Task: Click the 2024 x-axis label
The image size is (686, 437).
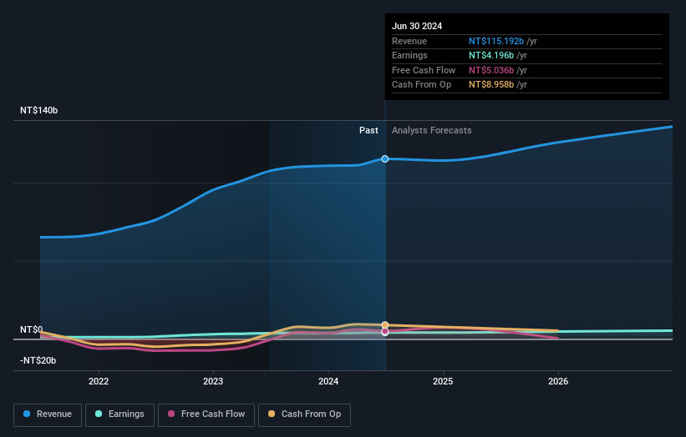Action: point(328,381)
